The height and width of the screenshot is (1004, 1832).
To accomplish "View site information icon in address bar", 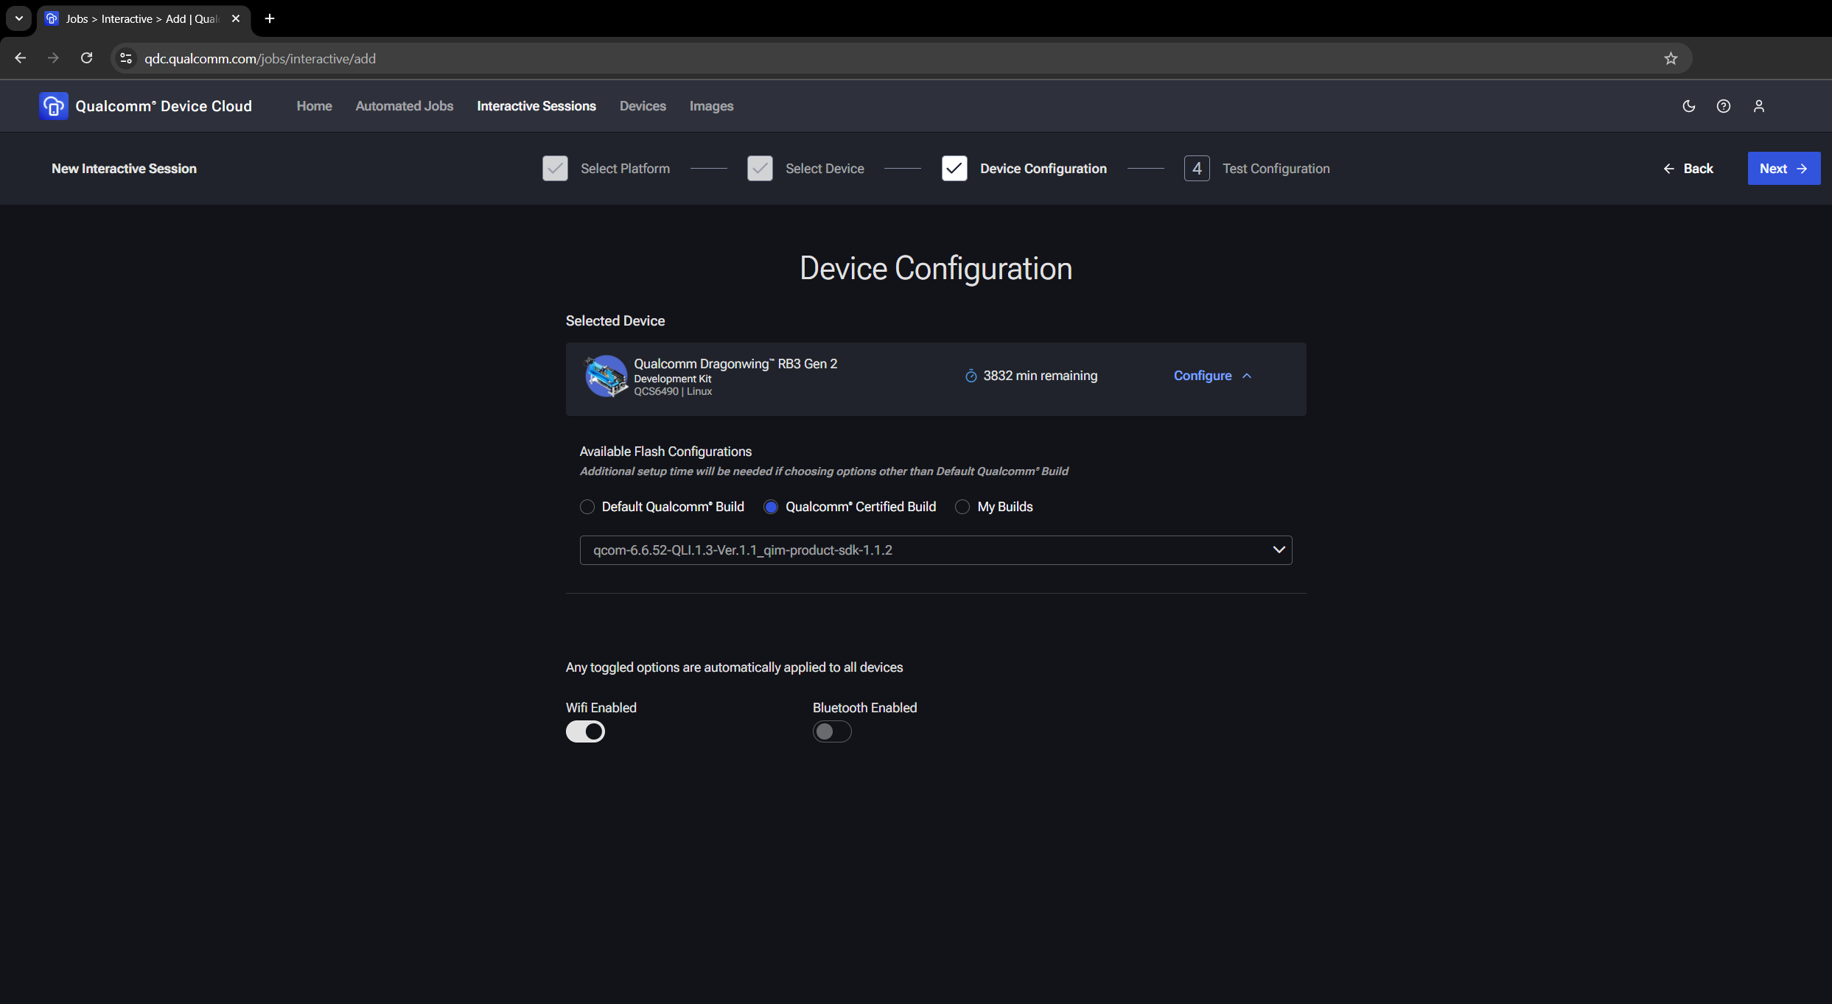I will pyautogui.click(x=126, y=58).
